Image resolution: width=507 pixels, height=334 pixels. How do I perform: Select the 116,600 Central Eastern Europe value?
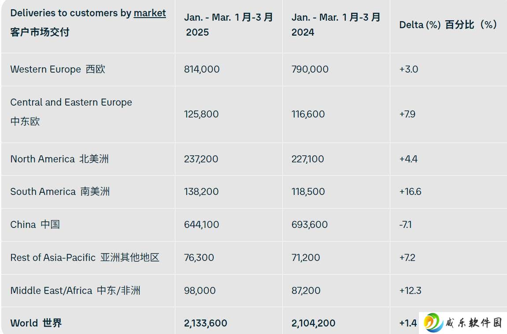click(x=308, y=114)
